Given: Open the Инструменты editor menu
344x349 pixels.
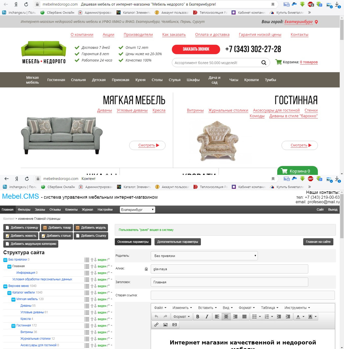Looking at the screenshot, I should pyautogui.click(x=297, y=308).
